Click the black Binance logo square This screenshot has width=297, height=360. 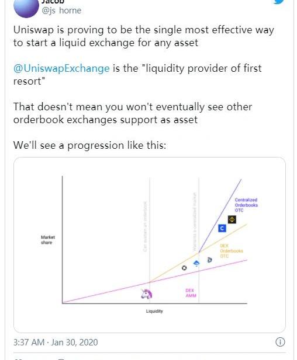click(232, 219)
